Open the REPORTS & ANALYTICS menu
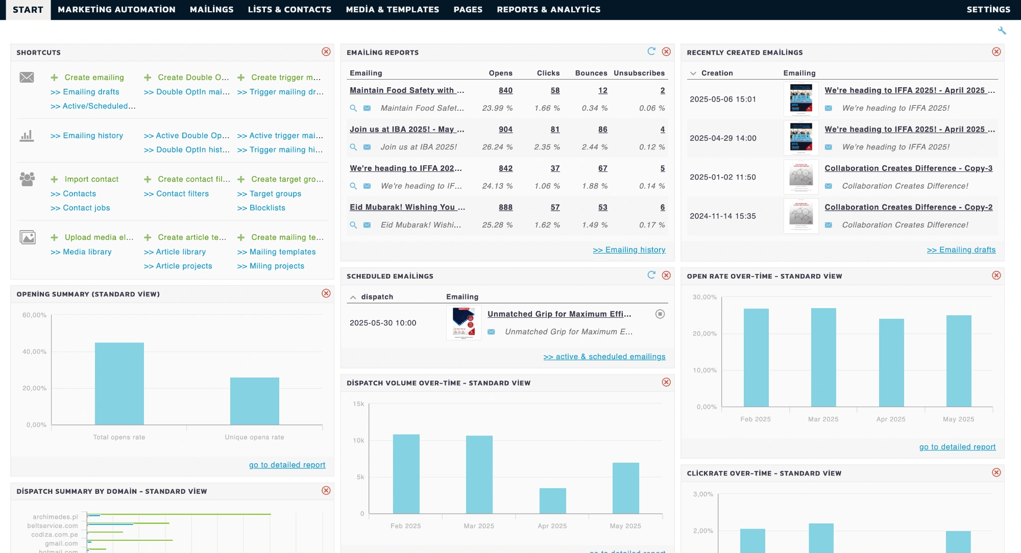1021x553 pixels. (x=548, y=9)
